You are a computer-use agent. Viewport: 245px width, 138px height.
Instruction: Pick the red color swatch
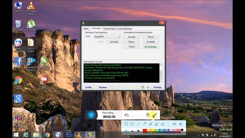point(145,131)
